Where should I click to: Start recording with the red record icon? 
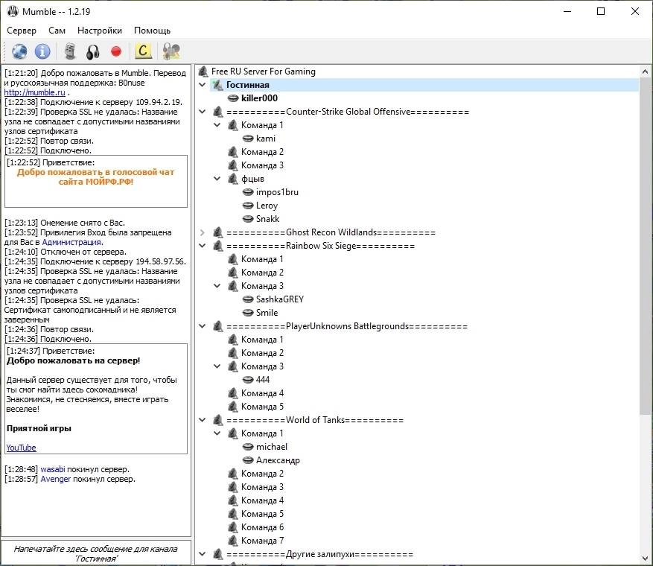click(x=116, y=51)
